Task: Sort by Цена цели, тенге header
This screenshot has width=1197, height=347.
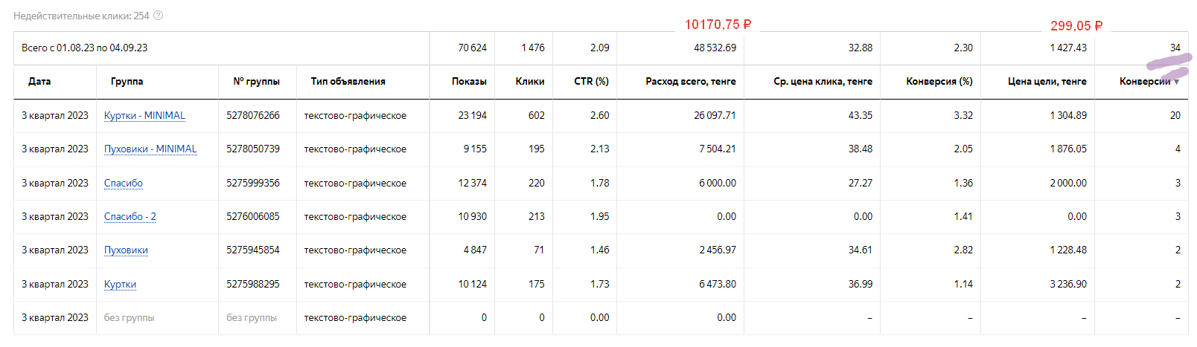Action: pos(1047,82)
